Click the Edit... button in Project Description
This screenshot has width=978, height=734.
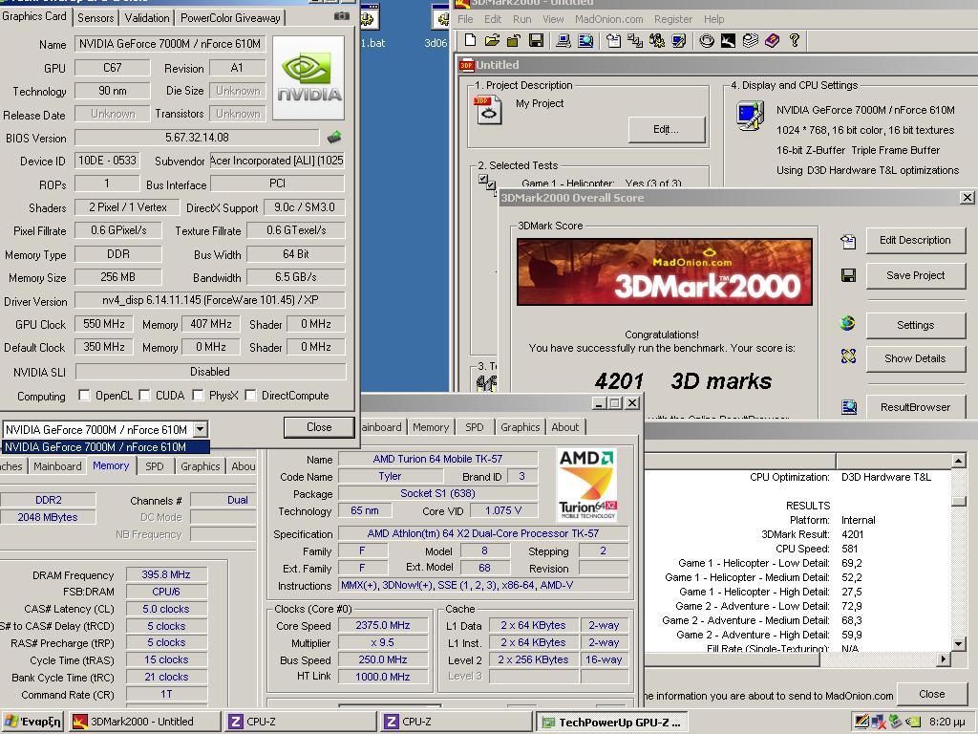pos(667,130)
